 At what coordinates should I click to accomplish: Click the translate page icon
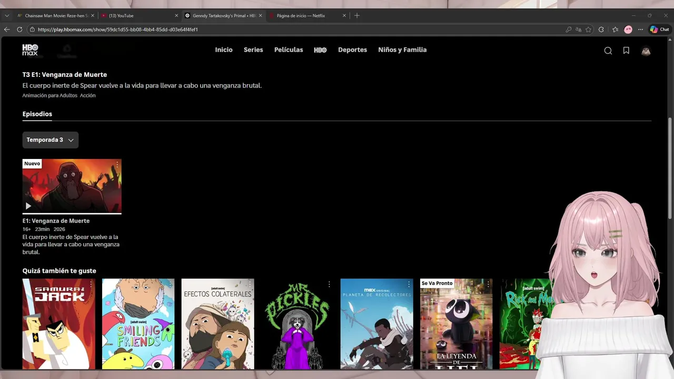579,29
